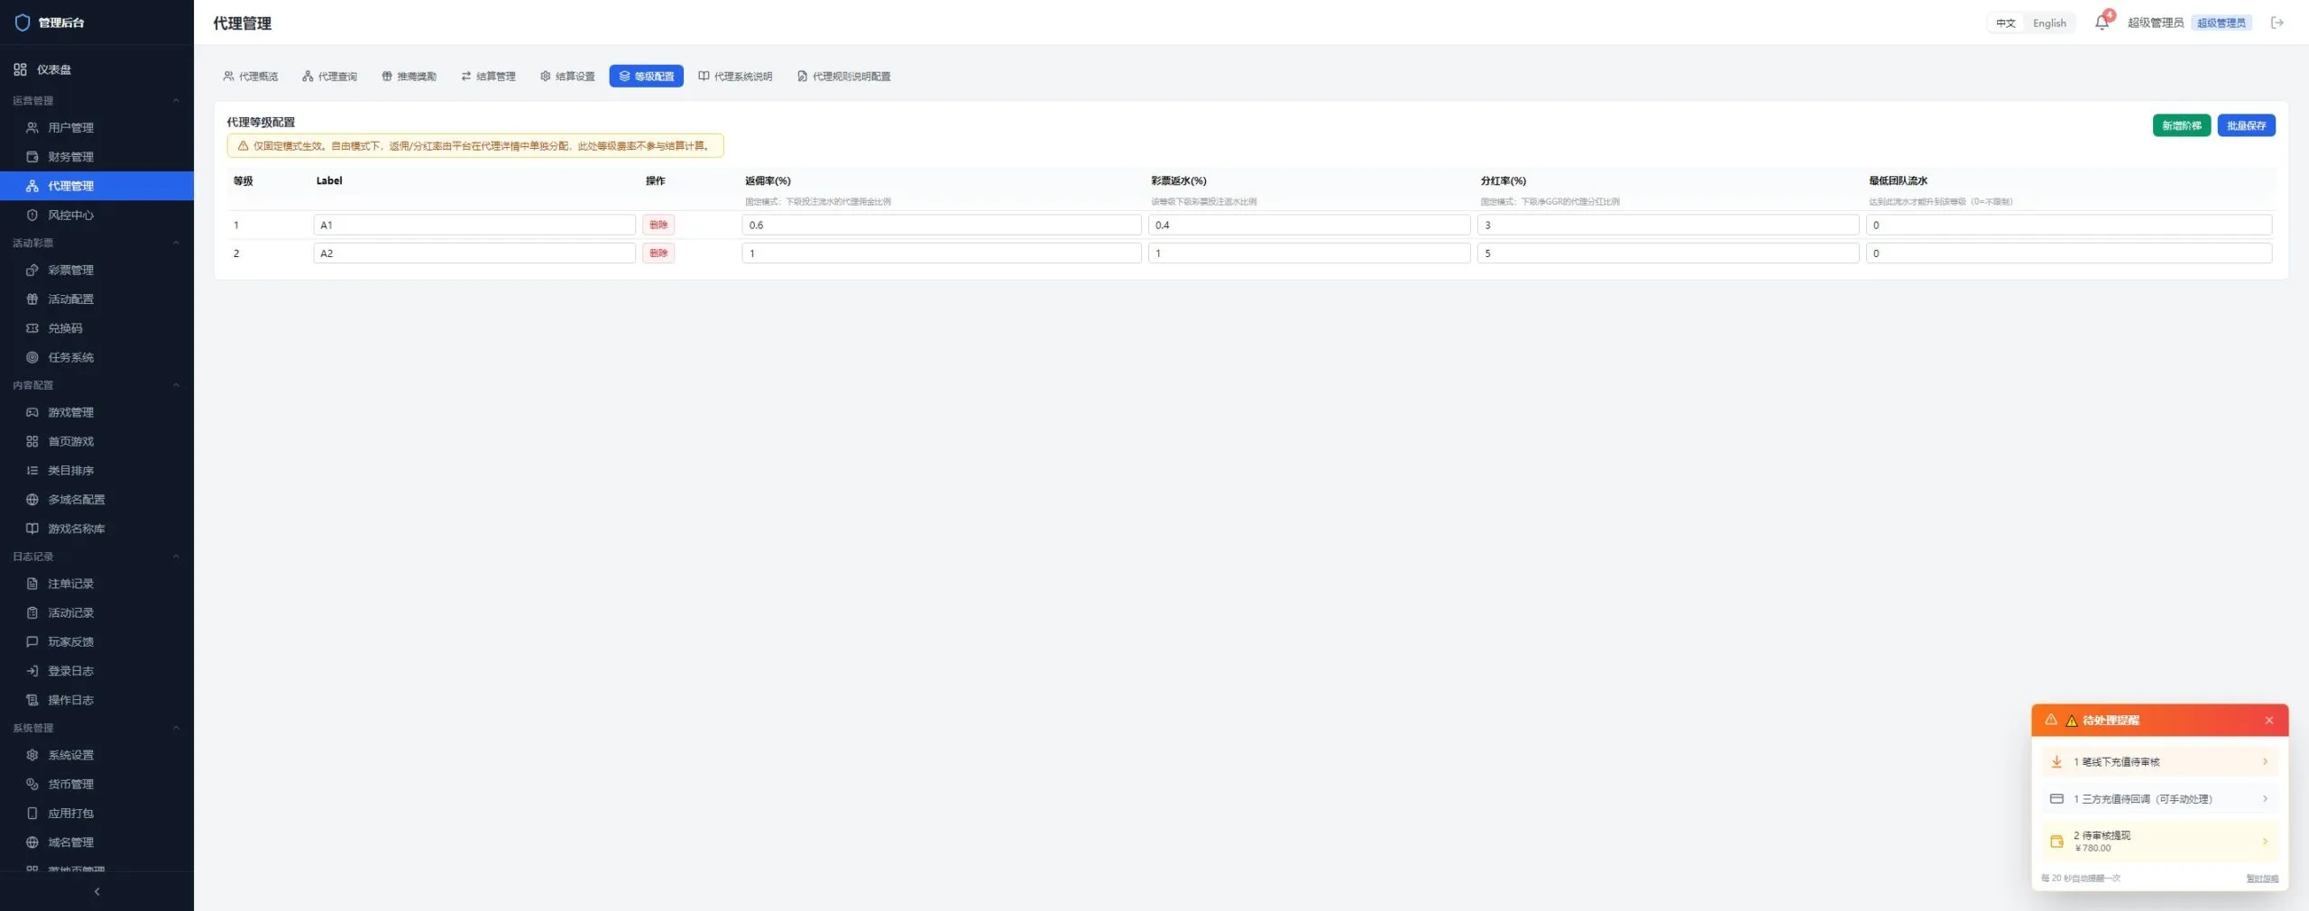Switch to 代理概览 tab
The height and width of the screenshot is (911, 2309).
[x=251, y=77]
